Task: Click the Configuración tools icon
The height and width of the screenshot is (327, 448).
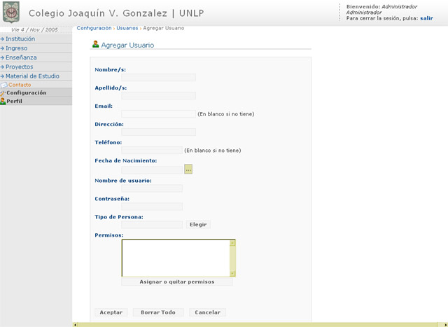Action: point(3,92)
